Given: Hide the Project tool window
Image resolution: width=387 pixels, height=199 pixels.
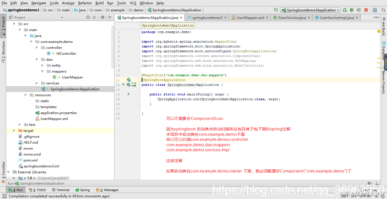Looking at the screenshot, I should [x=110, y=17].
